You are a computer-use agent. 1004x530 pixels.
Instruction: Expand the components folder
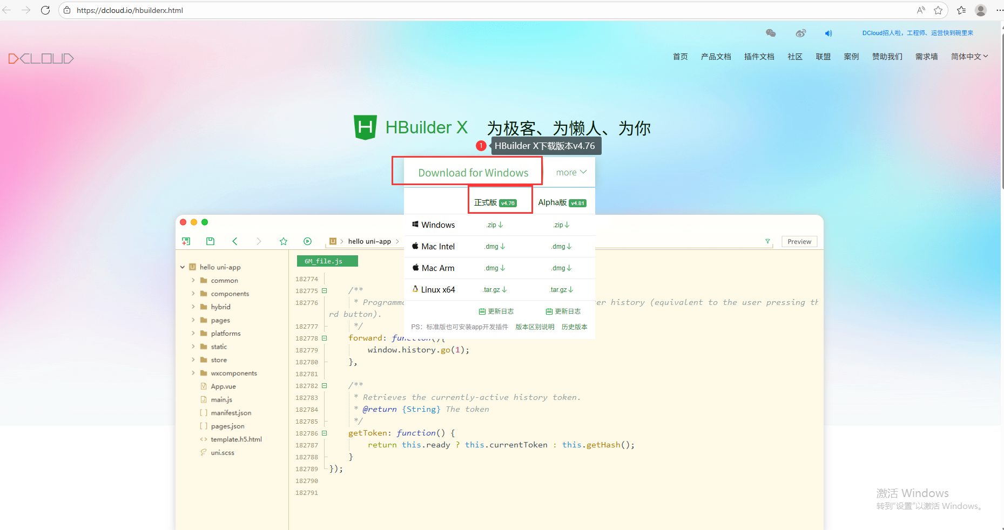(x=193, y=294)
